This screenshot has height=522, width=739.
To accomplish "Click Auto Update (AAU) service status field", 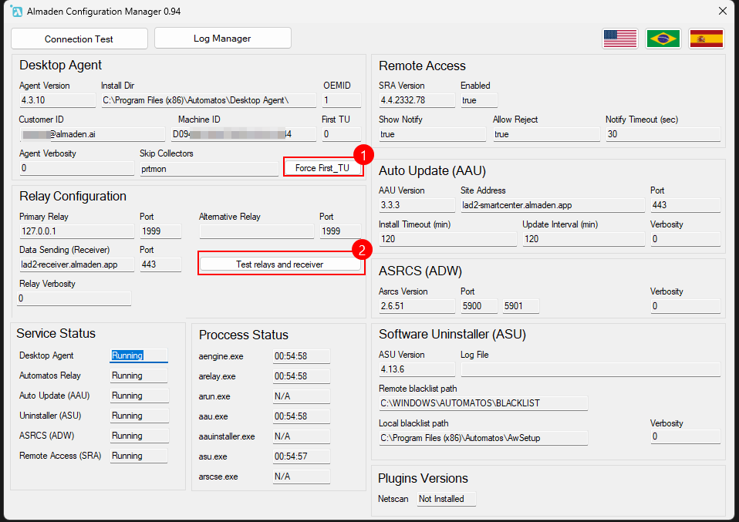I will [x=139, y=396].
